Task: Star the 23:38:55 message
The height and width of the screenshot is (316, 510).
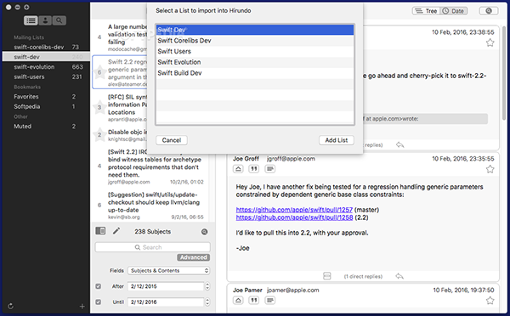Action: [x=490, y=42]
